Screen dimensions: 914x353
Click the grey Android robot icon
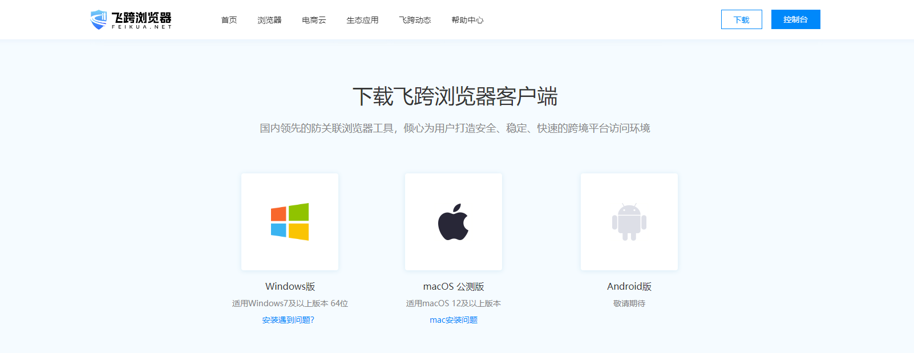point(629,222)
